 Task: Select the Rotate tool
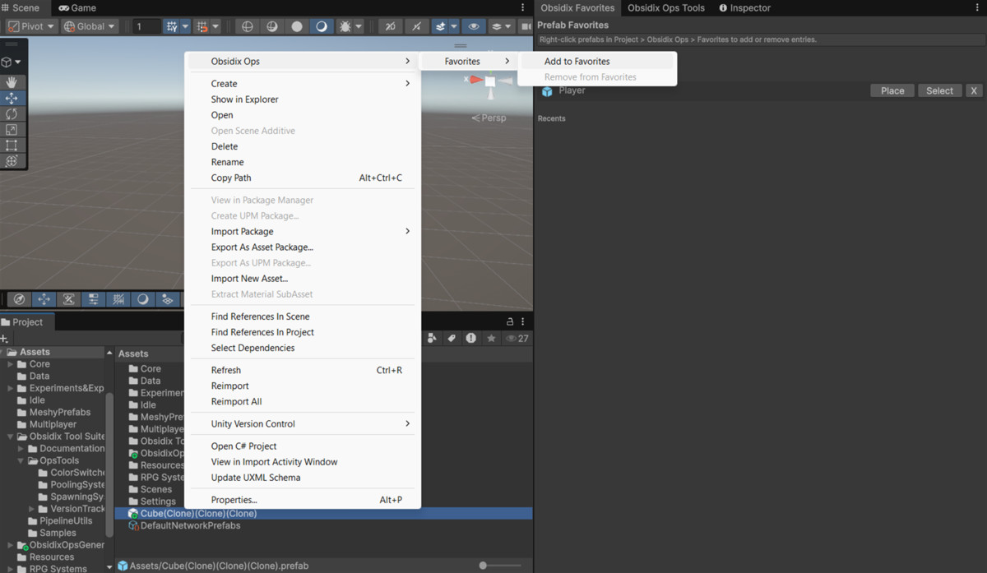click(x=12, y=113)
